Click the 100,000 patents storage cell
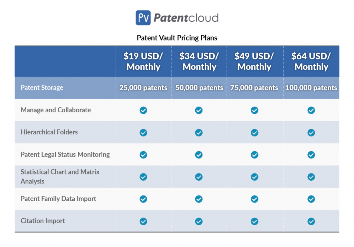354x247 pixels. pyautogui.click(x=311, y=88)
